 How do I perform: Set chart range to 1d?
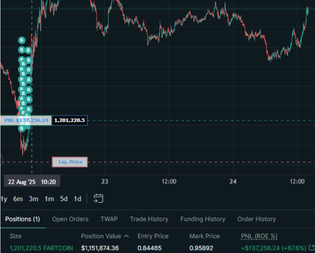77,199
